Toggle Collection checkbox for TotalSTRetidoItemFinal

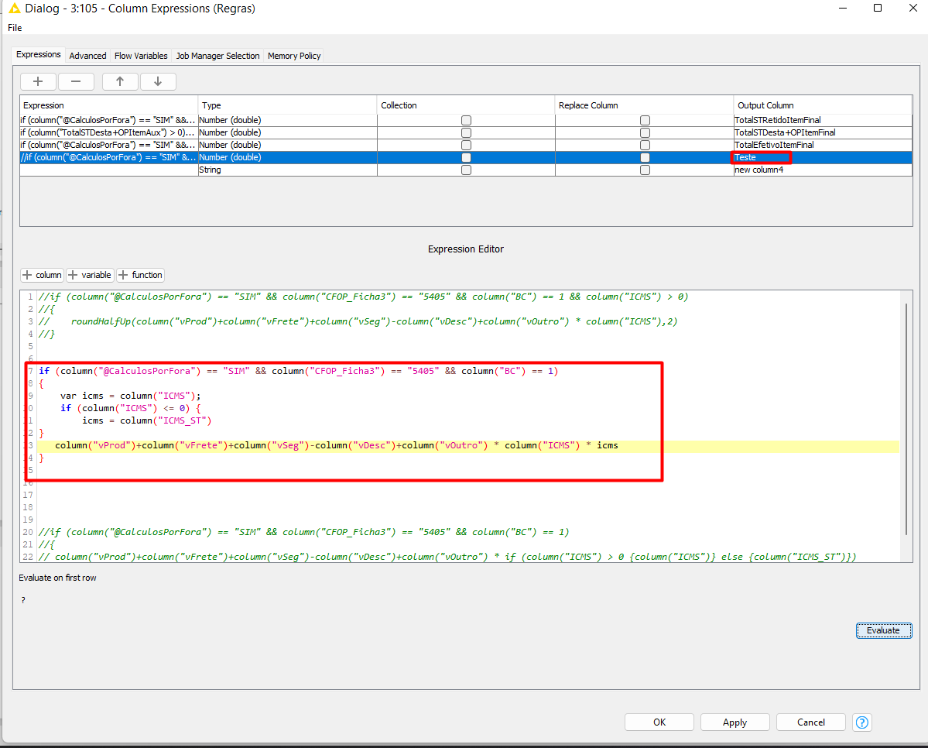(x=467, y=120)
